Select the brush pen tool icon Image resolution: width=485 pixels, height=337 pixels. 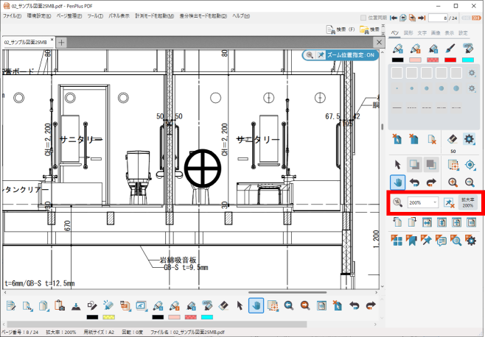coord(450,49)
